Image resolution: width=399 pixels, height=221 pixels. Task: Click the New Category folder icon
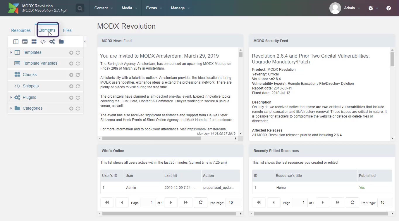point(61,42)
